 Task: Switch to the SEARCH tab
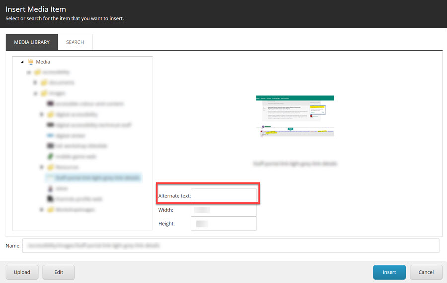pos(75,42)
